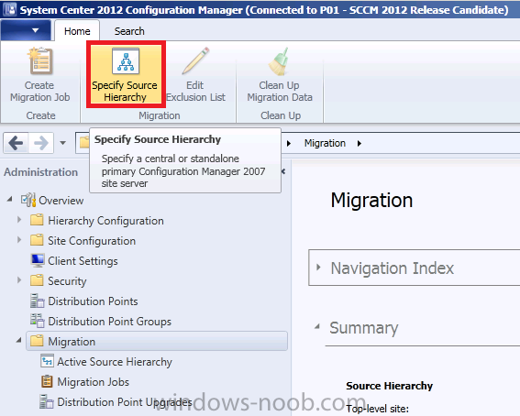Open the Edit Exclusion List tool
The height and width of the screenshot is (416, 520).
195,74
